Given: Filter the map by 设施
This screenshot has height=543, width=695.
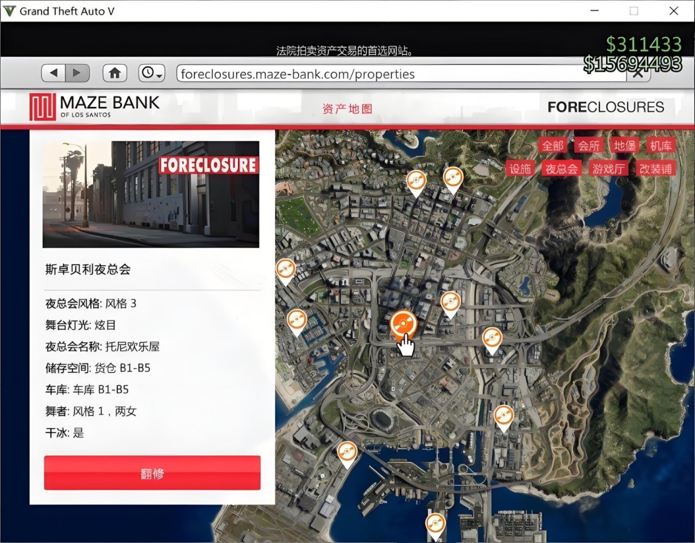Looking at the screenshot, I should coord(520,169).
